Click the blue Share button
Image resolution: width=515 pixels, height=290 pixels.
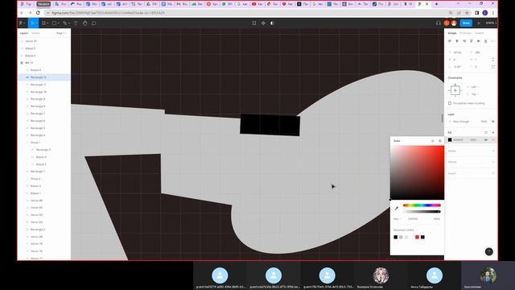pos(466,23)
